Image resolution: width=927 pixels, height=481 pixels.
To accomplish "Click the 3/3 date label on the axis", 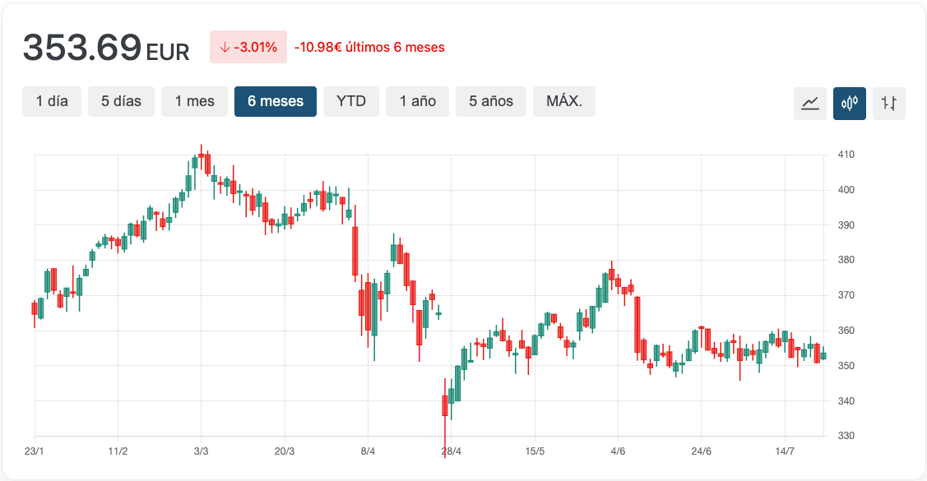I will pos(201,451).
